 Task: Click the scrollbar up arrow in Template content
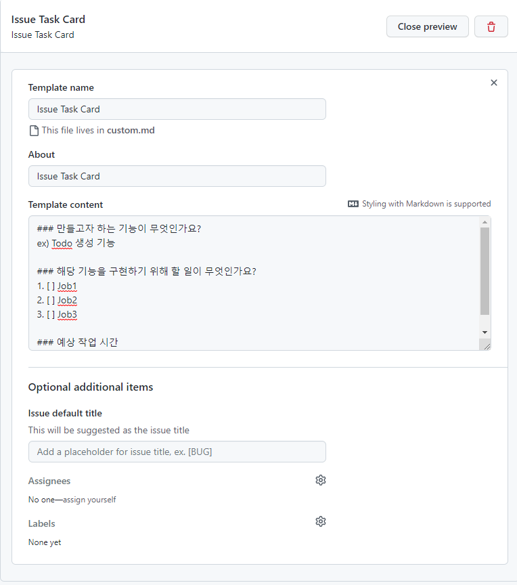pos(484,221)
